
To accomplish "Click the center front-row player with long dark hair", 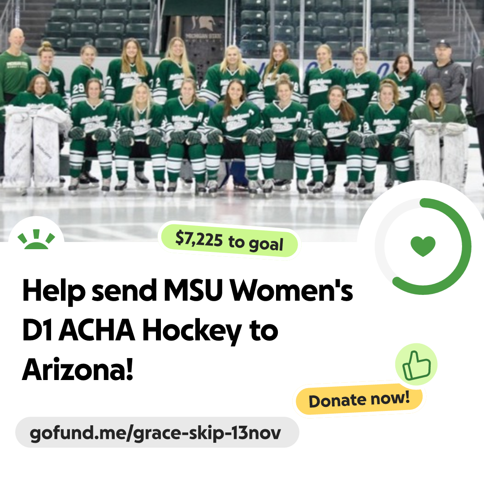I will point(234,133).
